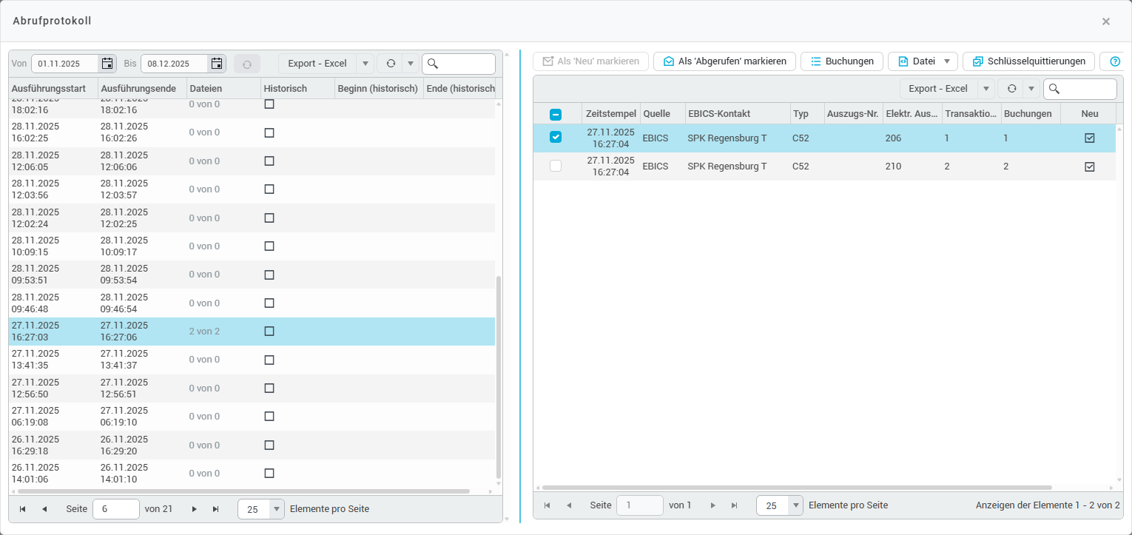Toggle the select-all checkbox in right grid header
Viewport: 1132px width, 535px height.
click(x=556, y=114)
